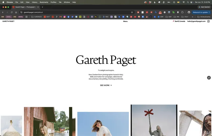The width and height of the screenshot is (212, 136).
Task: Follow the SEE WORK link
Action: [106, 85]
